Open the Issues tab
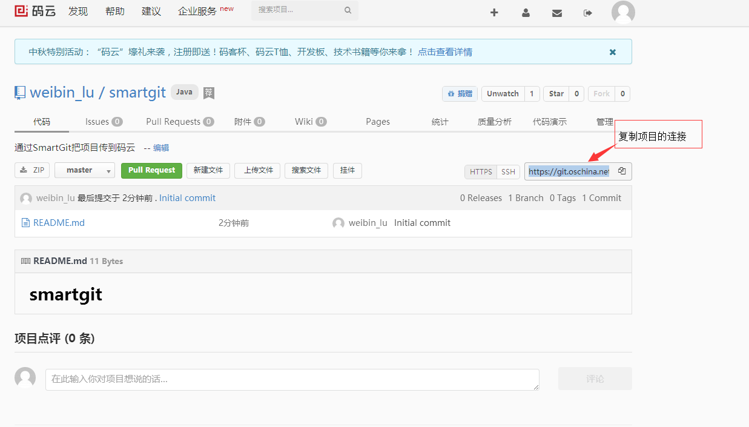The width and height of the screenshot is (749, 427). tap(104, 122)
